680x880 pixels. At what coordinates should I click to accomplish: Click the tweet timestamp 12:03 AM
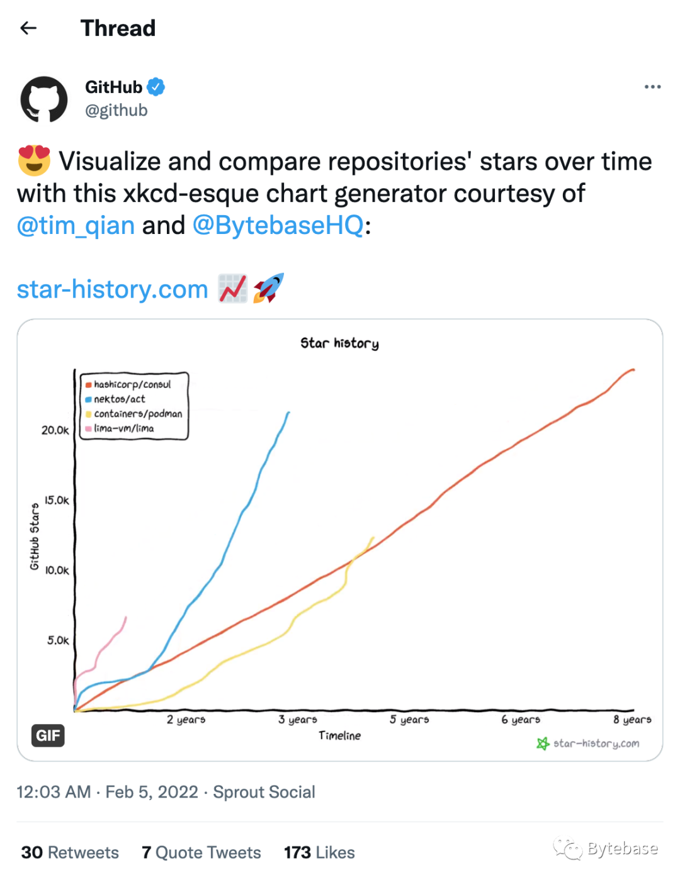54,792
